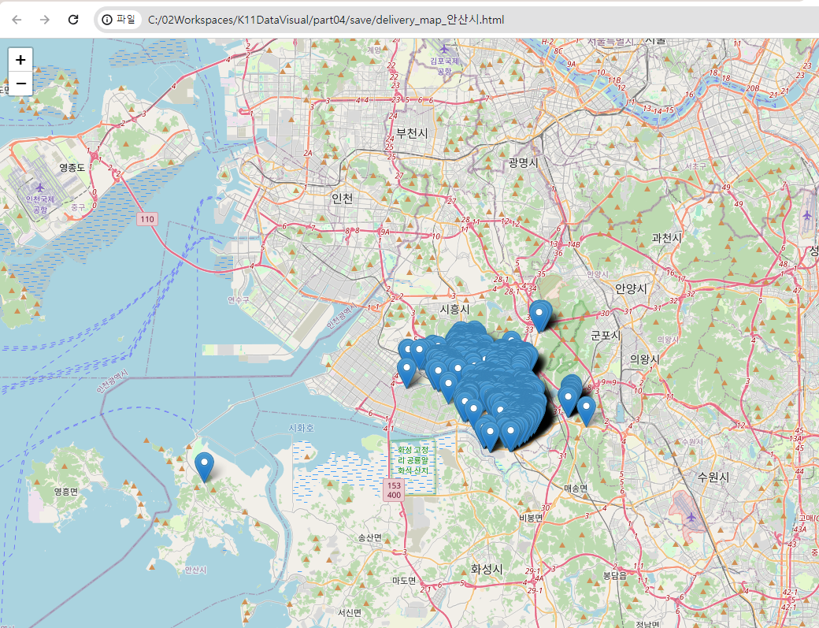This screenshot has width=819, height=628.
Task: Click the 영흥면 label
Action: click(x=66, y=491)
